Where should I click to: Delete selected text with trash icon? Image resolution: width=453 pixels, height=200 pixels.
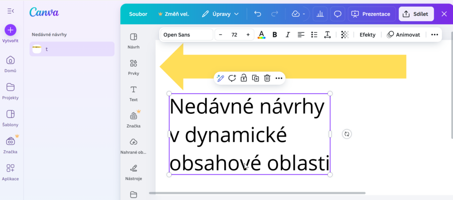[x=267, y=78]
